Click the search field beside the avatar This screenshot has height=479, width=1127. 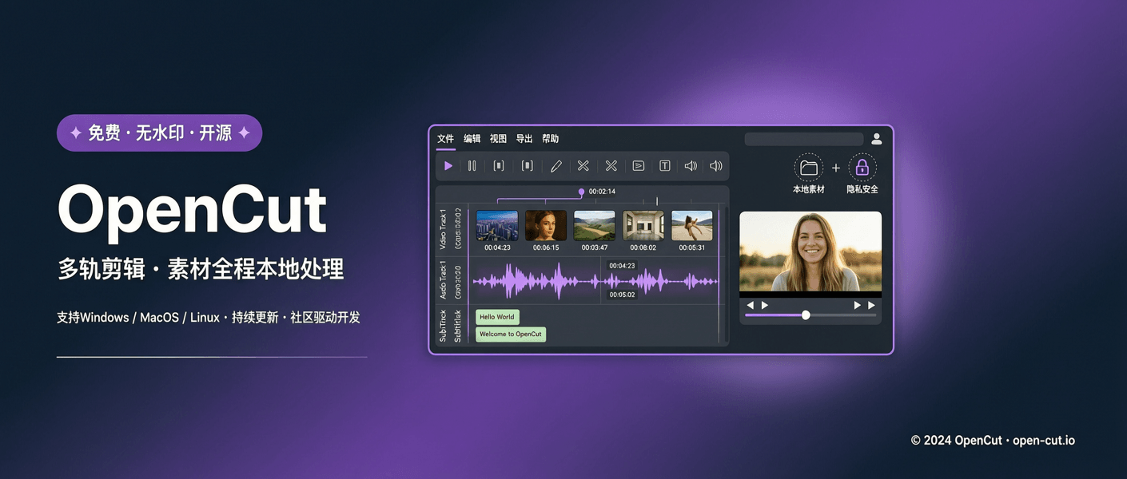click(x=804, y=139)
